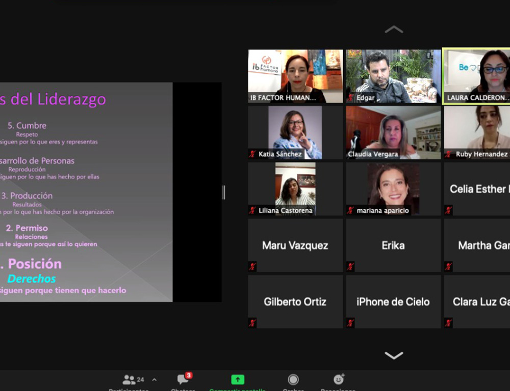Expand the Participantes options caret

coord(155,380)
